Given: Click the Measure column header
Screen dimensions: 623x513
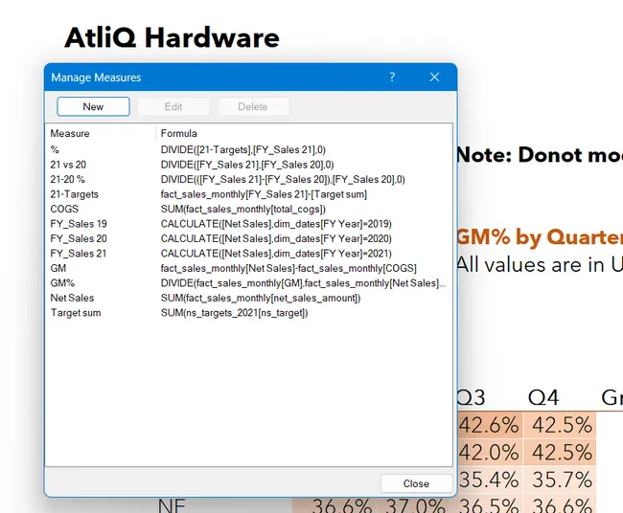Looking at the screenshot, I should (70, 133).
